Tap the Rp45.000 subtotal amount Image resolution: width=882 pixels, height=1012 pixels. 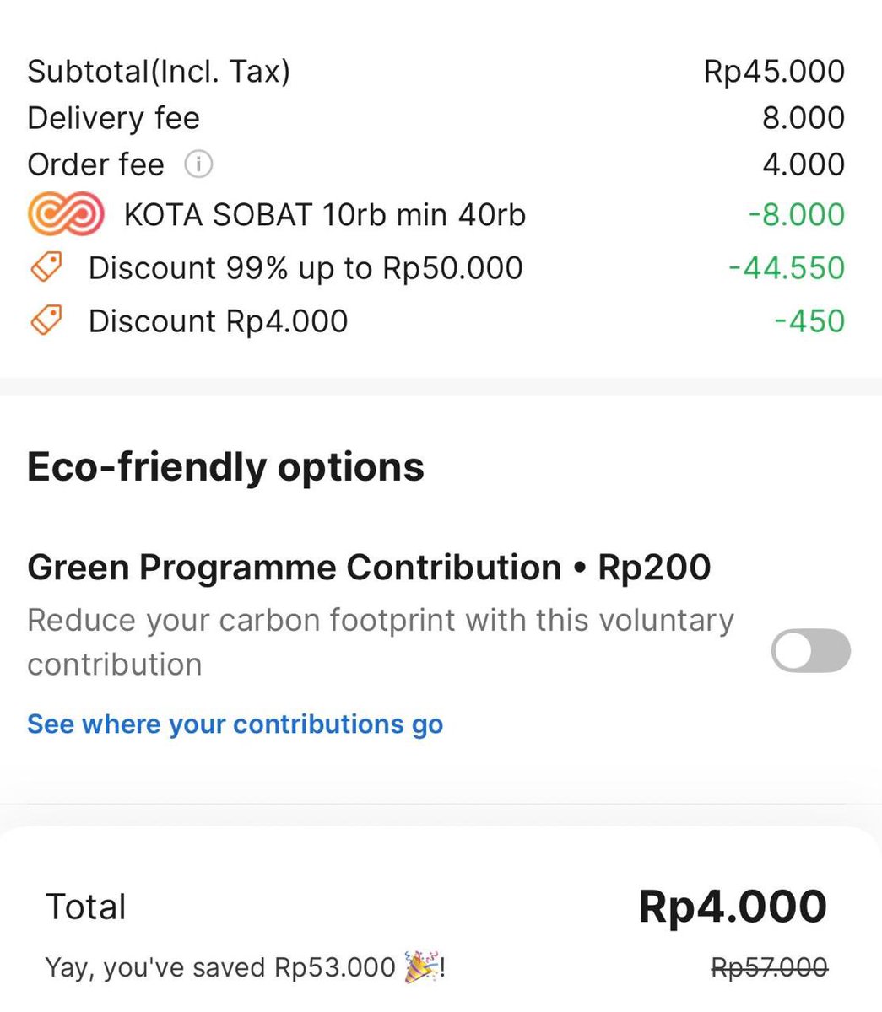774,72
